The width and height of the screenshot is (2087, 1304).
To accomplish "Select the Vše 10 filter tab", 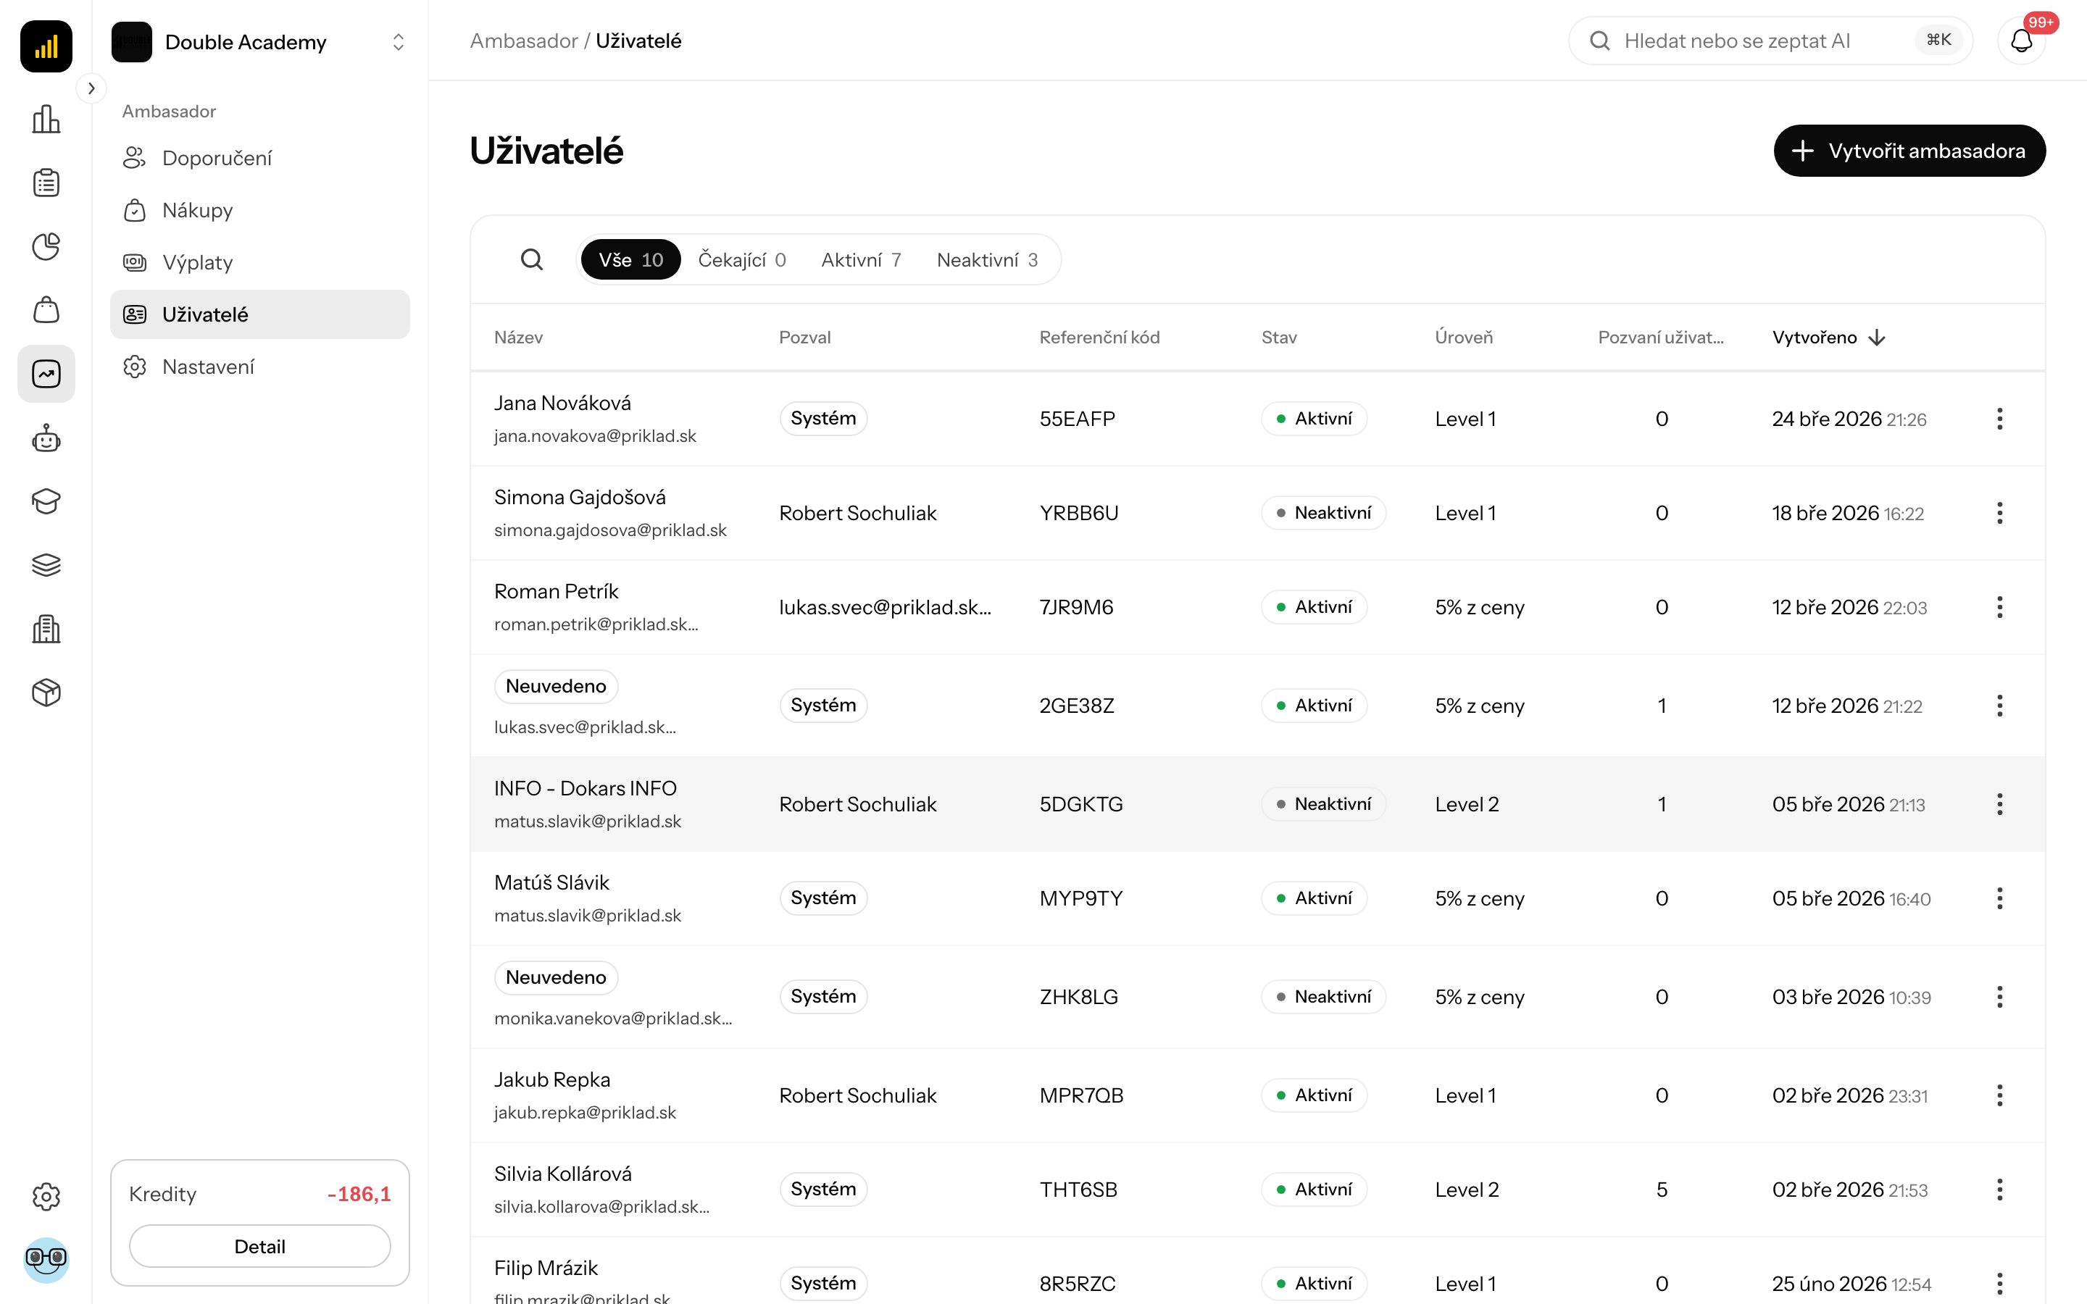I will tap(630, 259).
